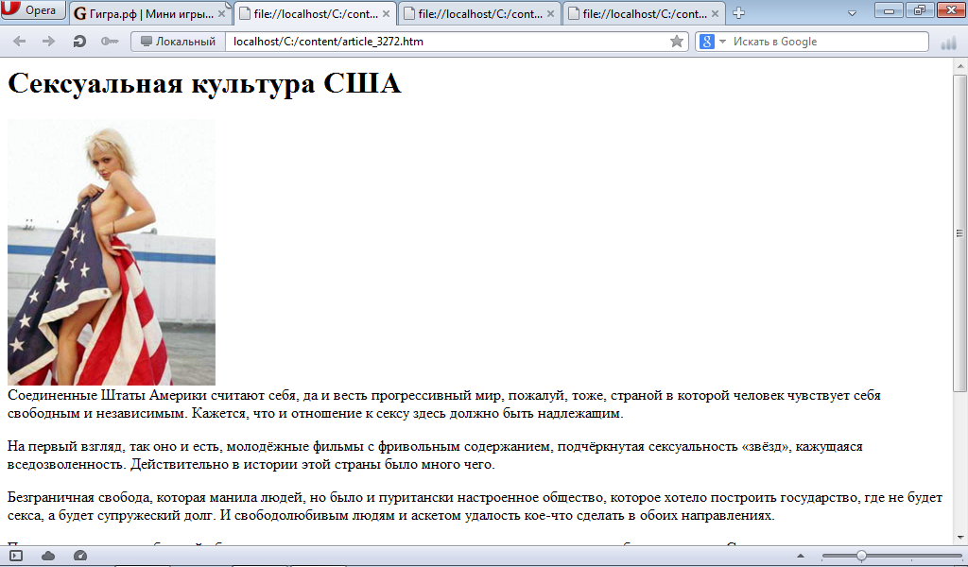
Task: Click the Искать в Google search field
Action: 828,42
